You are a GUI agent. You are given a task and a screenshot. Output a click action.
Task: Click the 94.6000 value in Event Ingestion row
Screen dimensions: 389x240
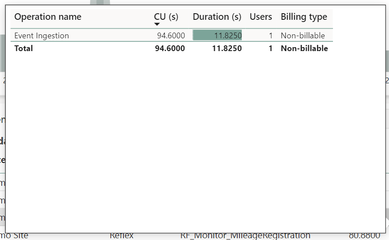171,36
